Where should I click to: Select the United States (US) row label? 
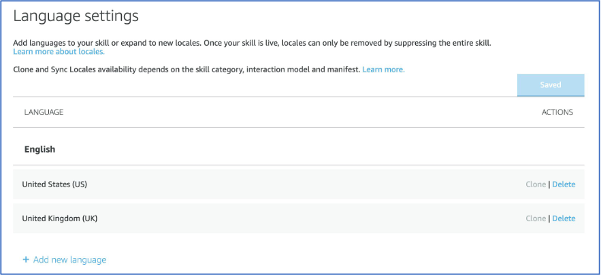pyautogui.click(x=54, y=184)
